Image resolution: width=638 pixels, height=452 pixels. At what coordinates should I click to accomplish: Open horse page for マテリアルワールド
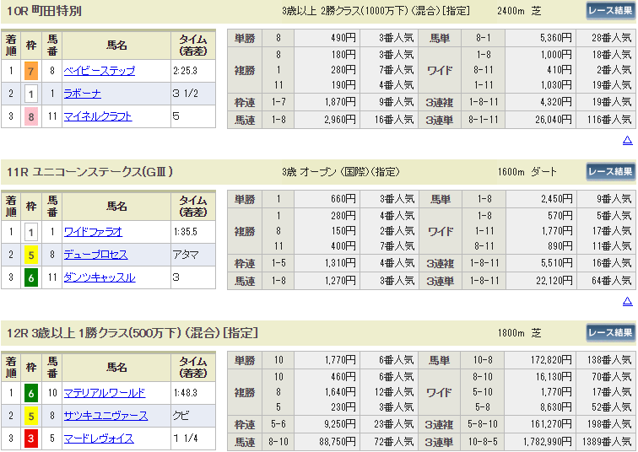pos(105,393)
